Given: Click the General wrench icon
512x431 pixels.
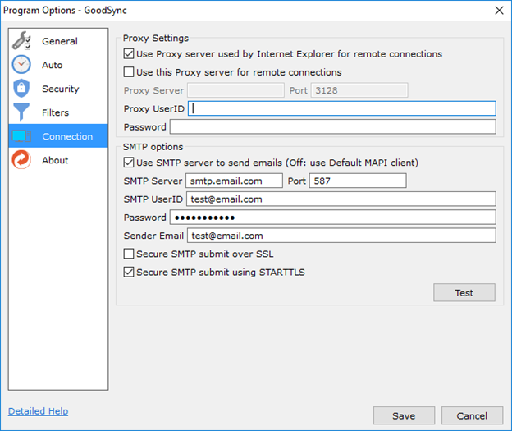Looking at the screenshot, I should pyautogui.click(x=22, y=41).
